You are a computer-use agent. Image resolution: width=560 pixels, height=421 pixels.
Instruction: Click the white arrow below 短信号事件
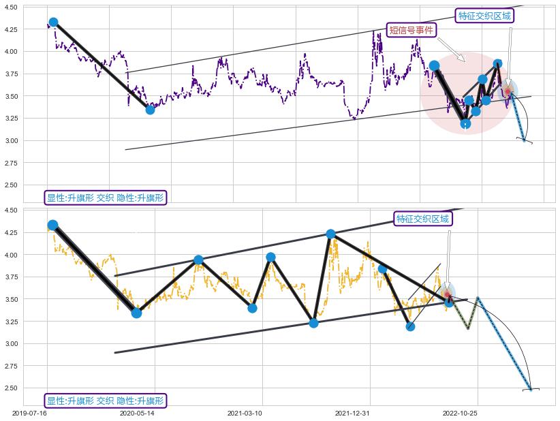pos(452,50)
